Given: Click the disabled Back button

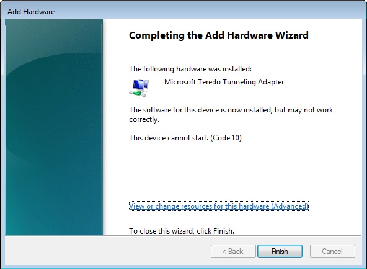Looking at the screenshot, I should click(233, 252).
